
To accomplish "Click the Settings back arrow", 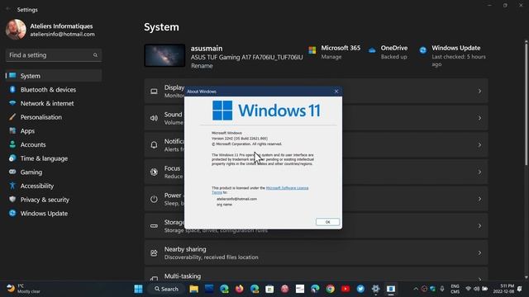I will [x=8, y=9].
